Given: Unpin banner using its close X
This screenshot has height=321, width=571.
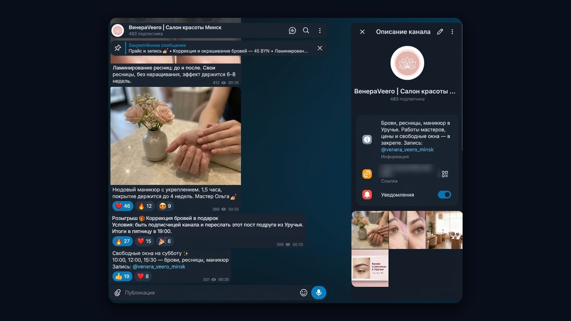Looking at the screenshot, I should coord(320,48).
